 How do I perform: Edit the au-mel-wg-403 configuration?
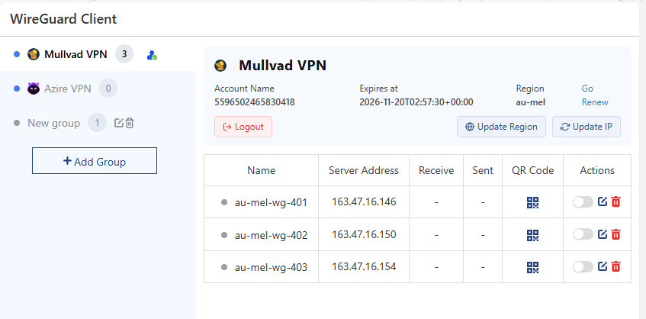point(603,266)
